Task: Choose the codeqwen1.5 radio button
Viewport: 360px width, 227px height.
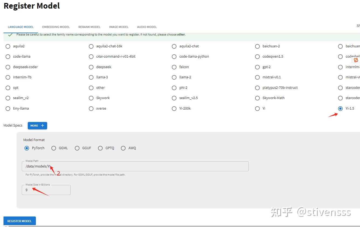Action: [x=257, y=57]
